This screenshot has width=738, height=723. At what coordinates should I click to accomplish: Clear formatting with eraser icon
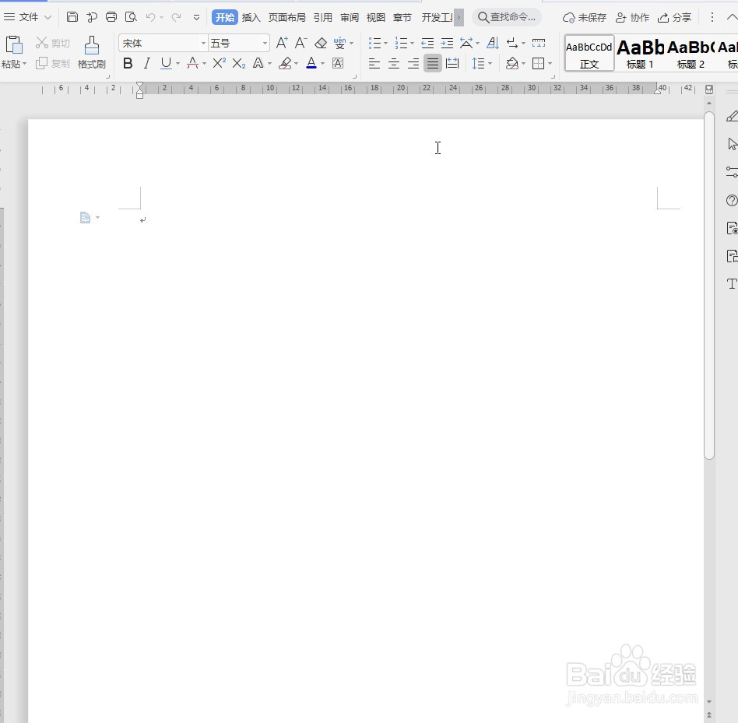[321, 44]
